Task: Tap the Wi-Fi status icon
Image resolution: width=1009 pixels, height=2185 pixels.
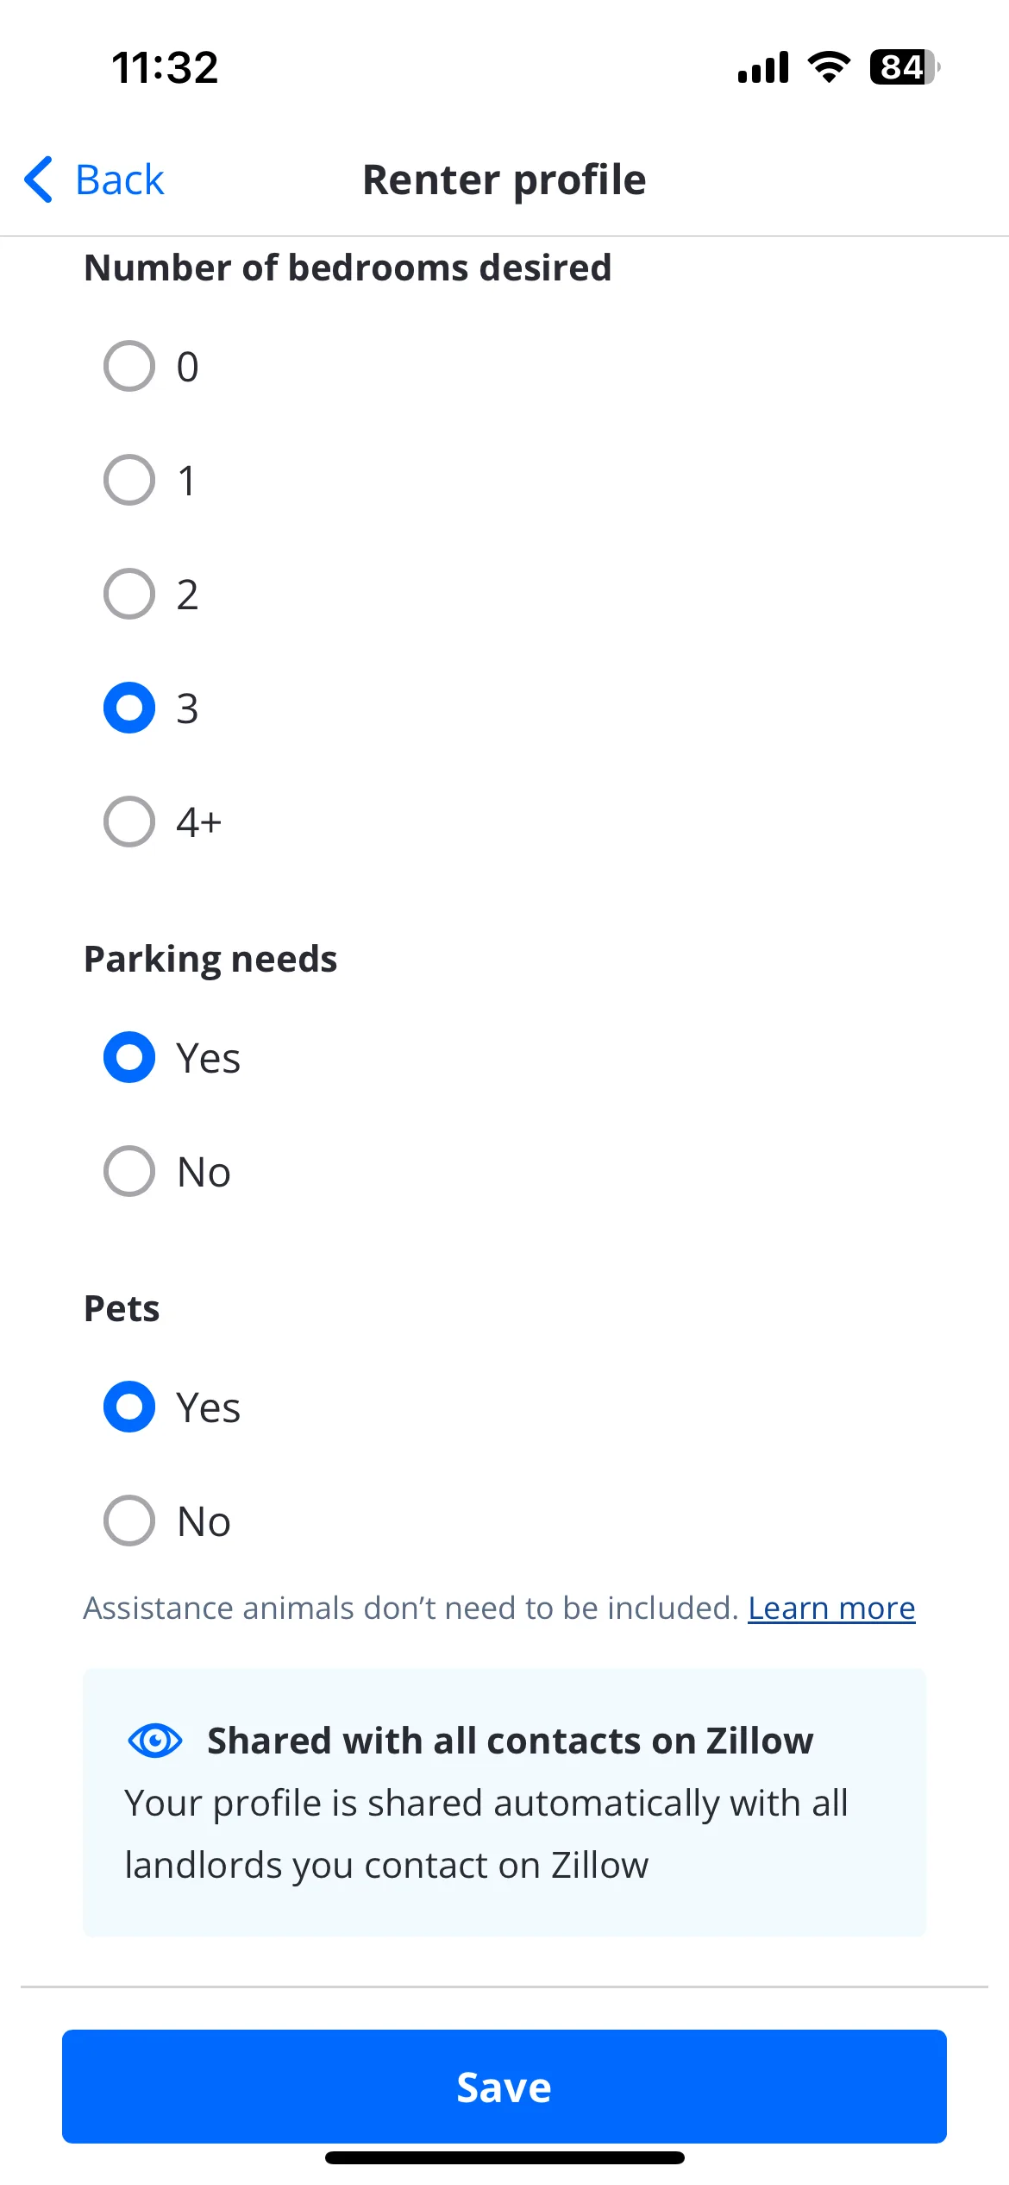Action: tap(829, 67)
